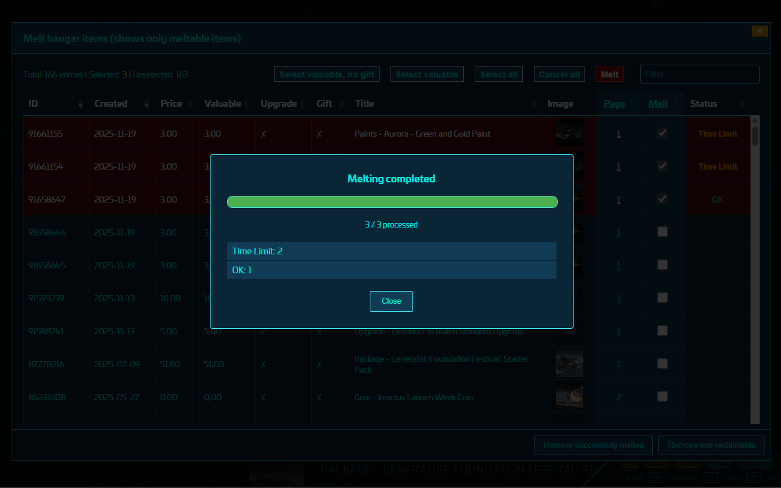Click the '3 / 3 processed' text
This screenshot has width=781, height=488.
pyautogui.click(x=391, y=225)
